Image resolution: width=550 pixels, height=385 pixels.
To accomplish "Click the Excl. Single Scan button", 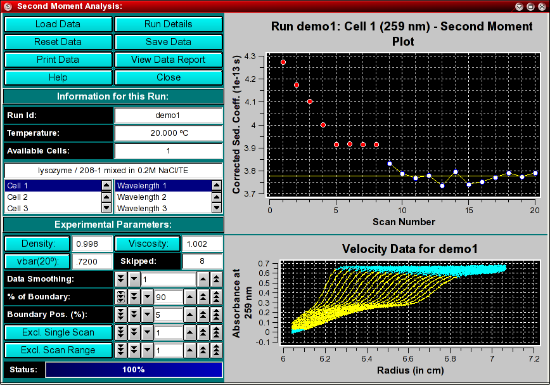I will tap(58, 332).
